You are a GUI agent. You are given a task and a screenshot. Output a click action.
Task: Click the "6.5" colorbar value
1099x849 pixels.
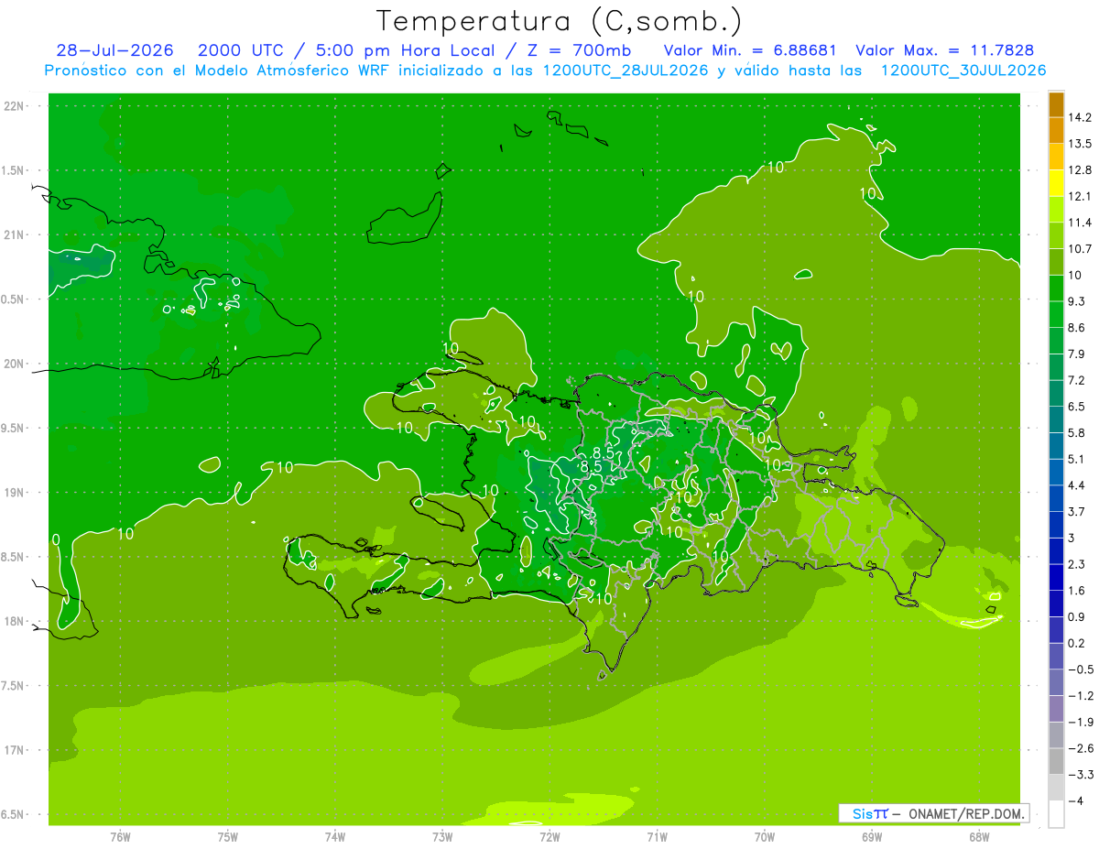pos(1077,407)
